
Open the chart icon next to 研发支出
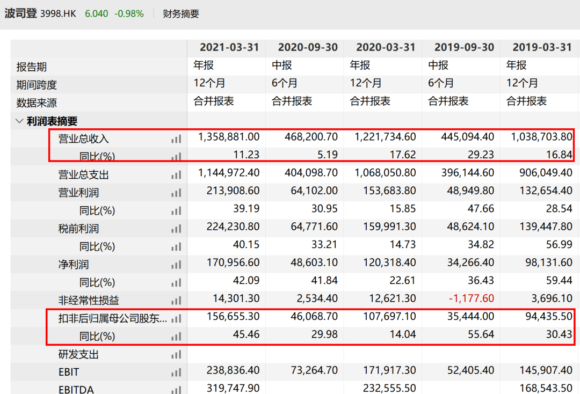(x=176, y=354)
